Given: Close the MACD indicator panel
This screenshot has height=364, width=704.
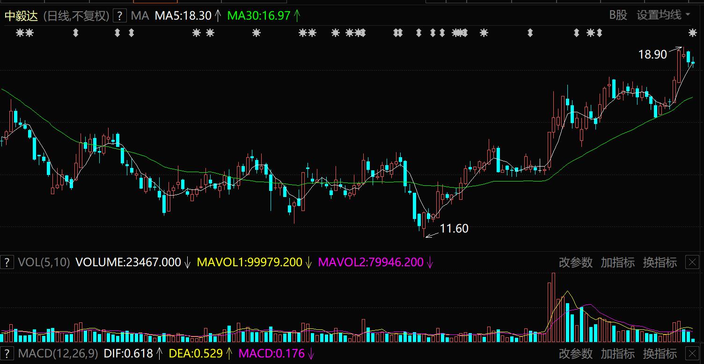Looking at the screenshot, I should [692, 353].
